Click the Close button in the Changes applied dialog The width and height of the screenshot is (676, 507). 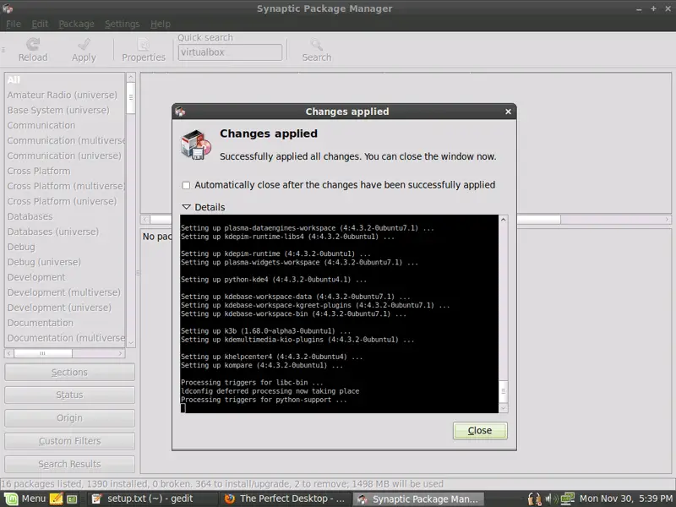480,430
